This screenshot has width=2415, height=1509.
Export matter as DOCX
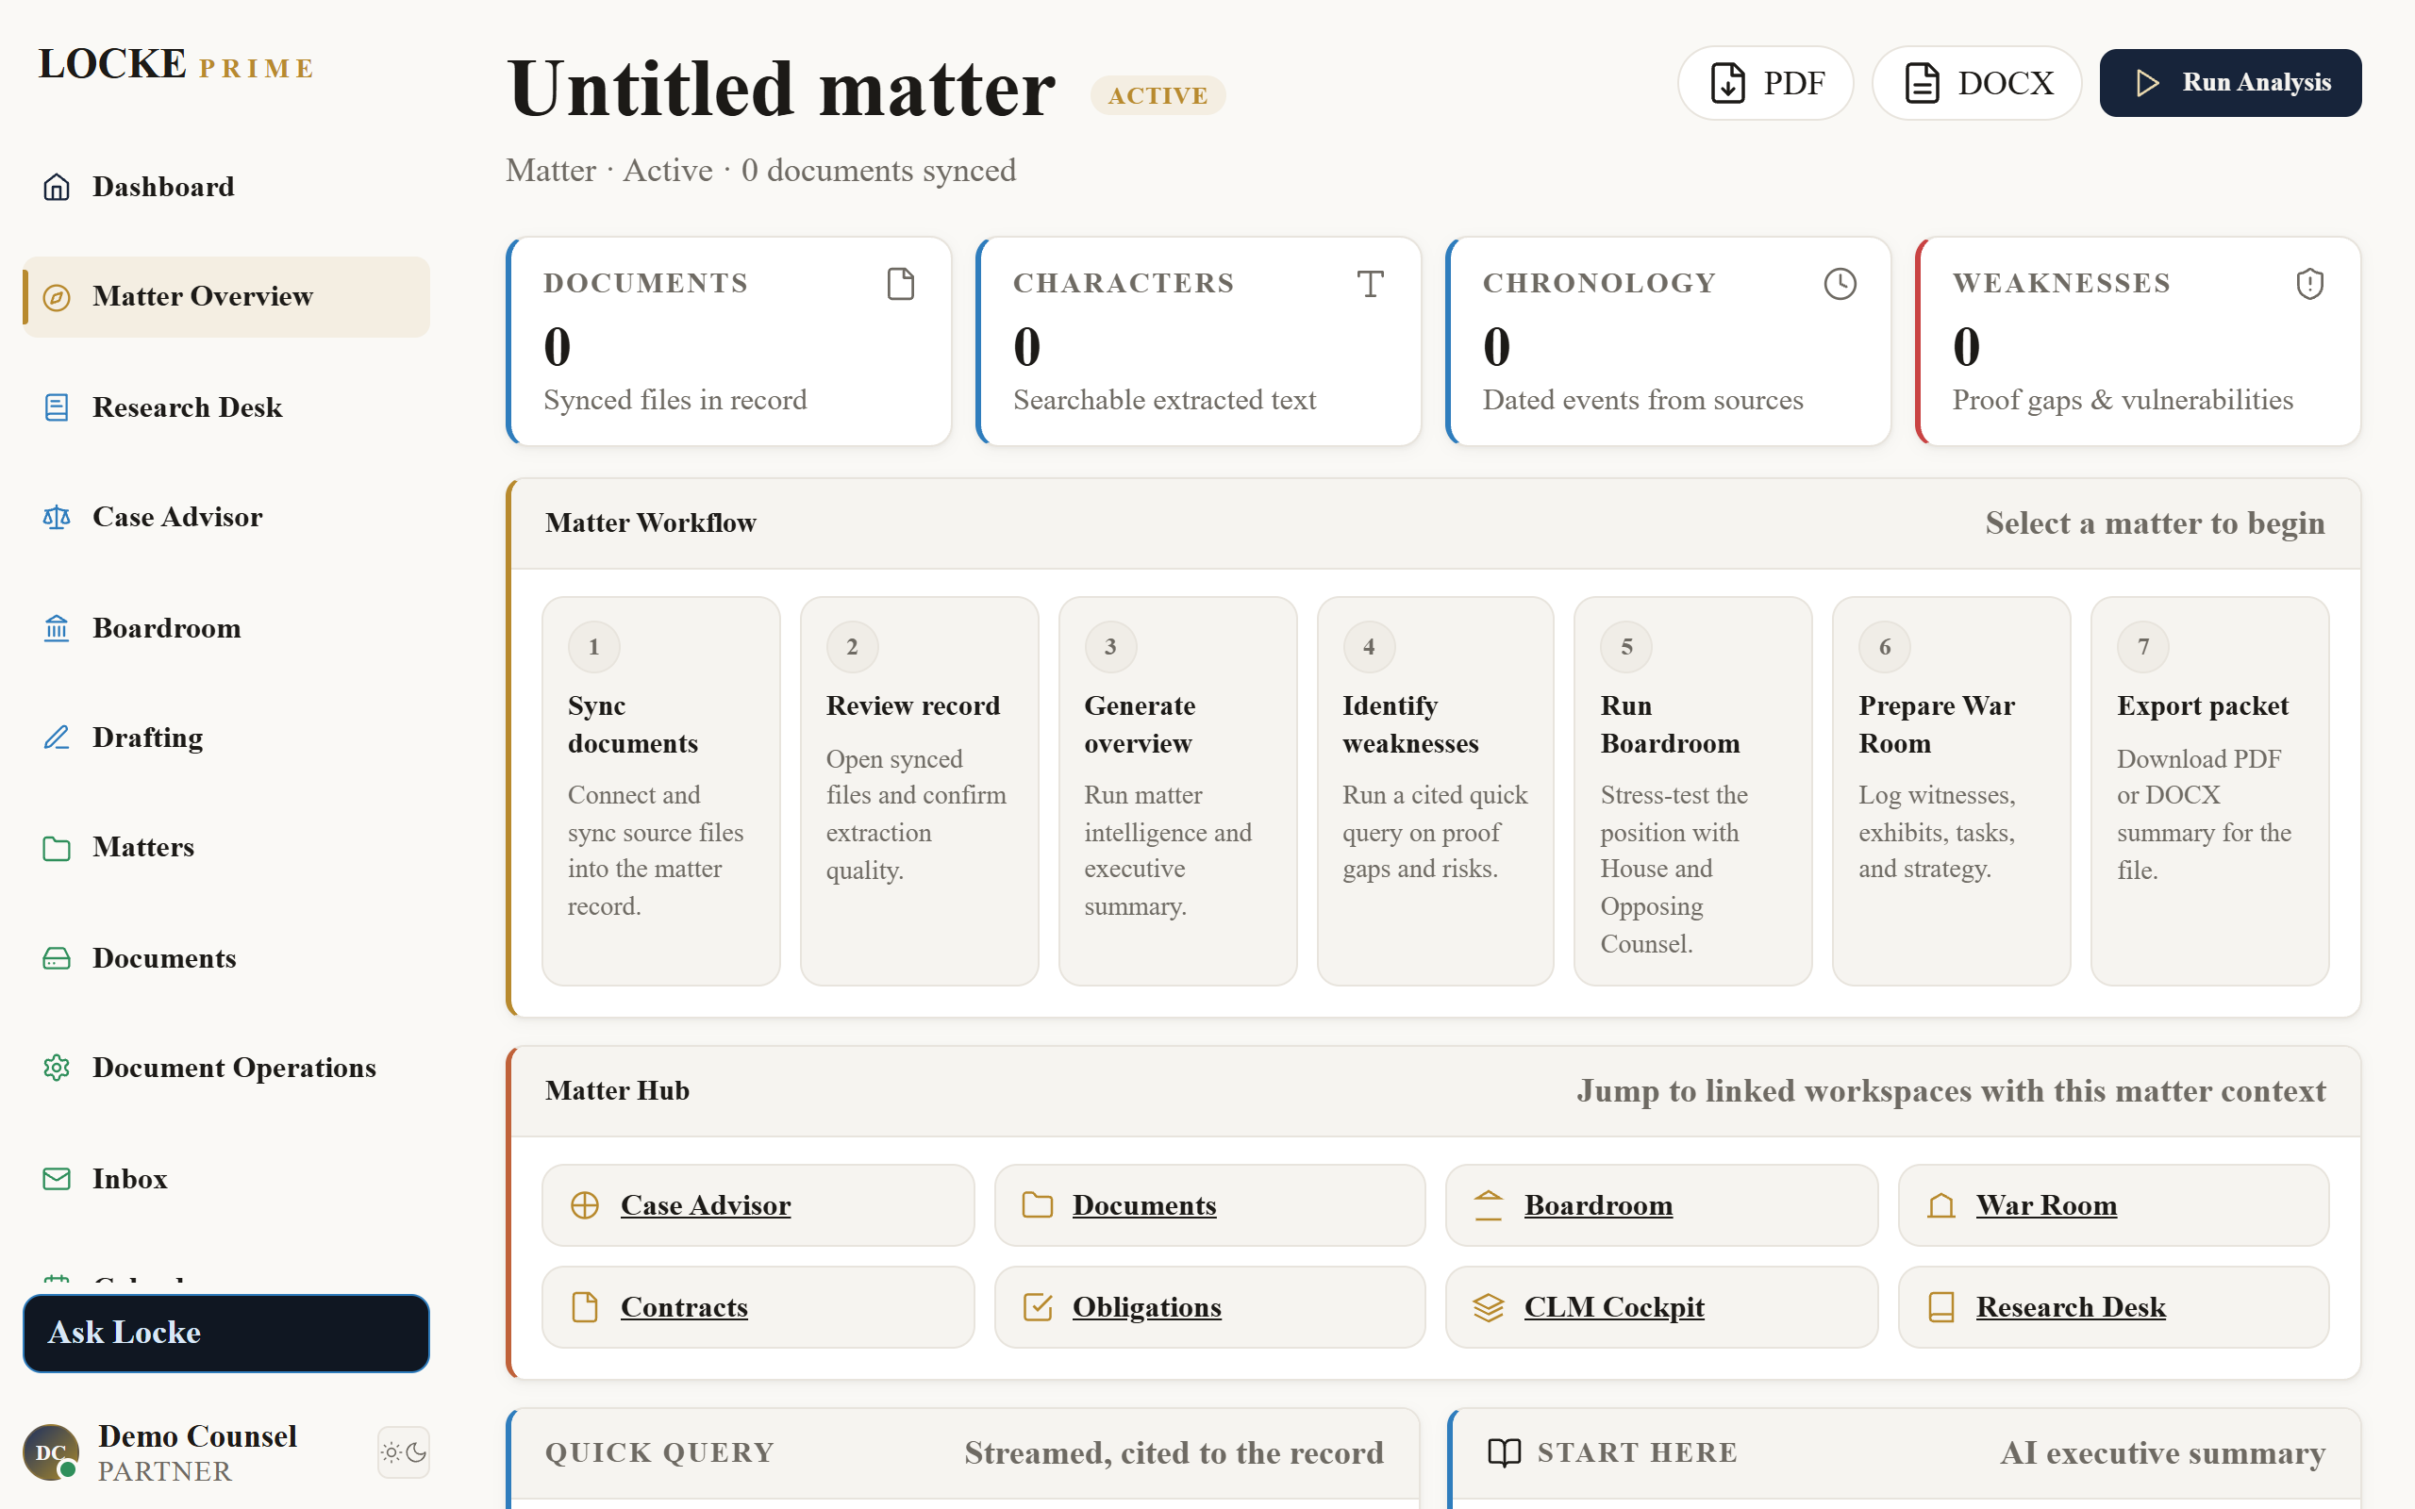tap(1976, 83)
